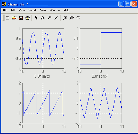
Task: Open the View menu
Action: tap(22, 10)
